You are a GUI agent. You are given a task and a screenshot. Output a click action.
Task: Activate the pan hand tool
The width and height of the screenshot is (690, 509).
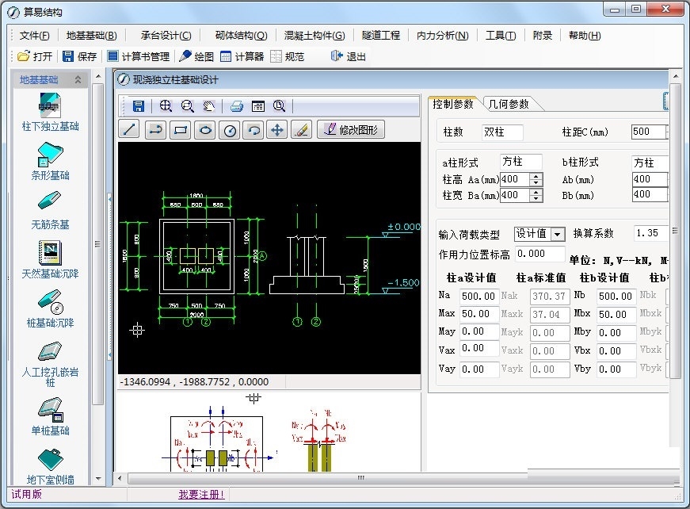209,106
